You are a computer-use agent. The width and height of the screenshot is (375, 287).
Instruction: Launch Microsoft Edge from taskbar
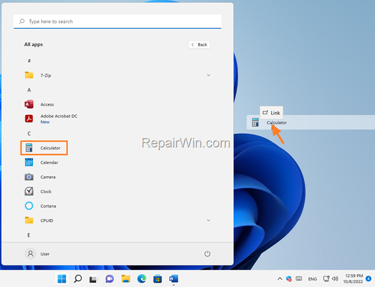pyautogui.click(x=142, y=279)
